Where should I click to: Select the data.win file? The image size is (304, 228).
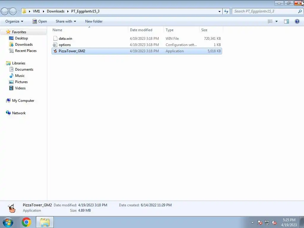pyautogui.click(x=137, y=38)
